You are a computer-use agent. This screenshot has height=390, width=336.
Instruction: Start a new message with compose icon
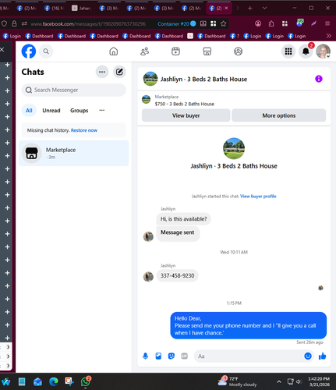click(119, 72)
